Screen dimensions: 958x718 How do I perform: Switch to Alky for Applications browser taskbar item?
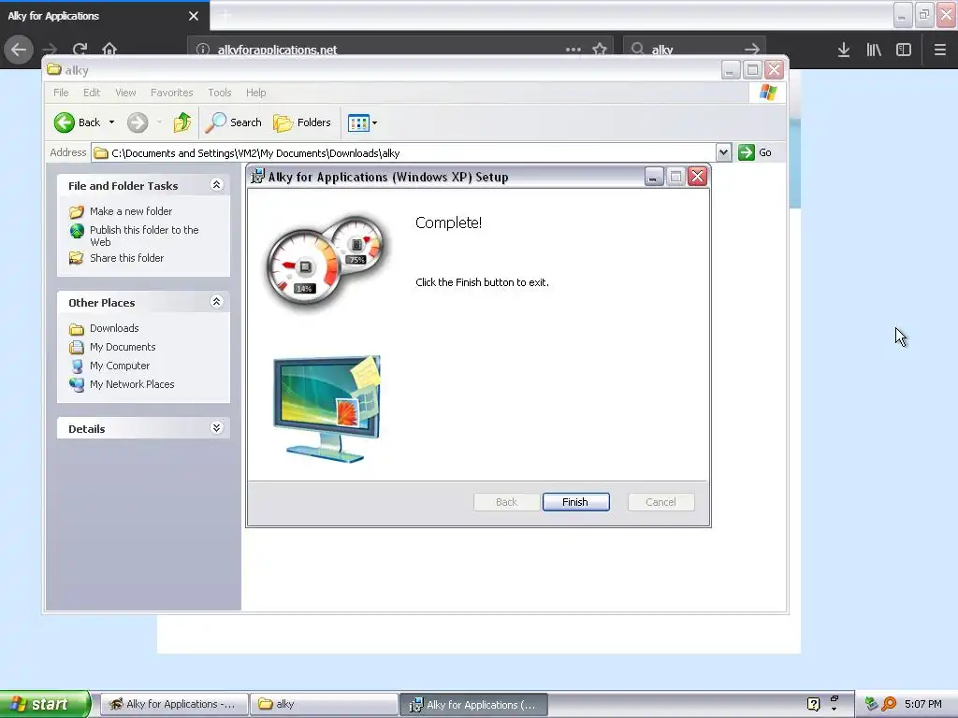pyautogui.click(x=174, y=705)
